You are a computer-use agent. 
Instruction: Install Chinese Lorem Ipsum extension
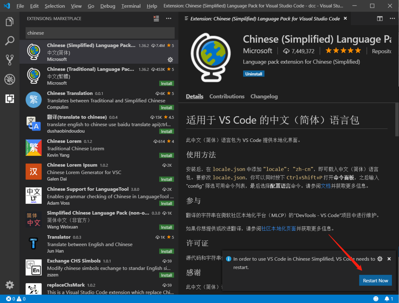click(x=167, y=179)
